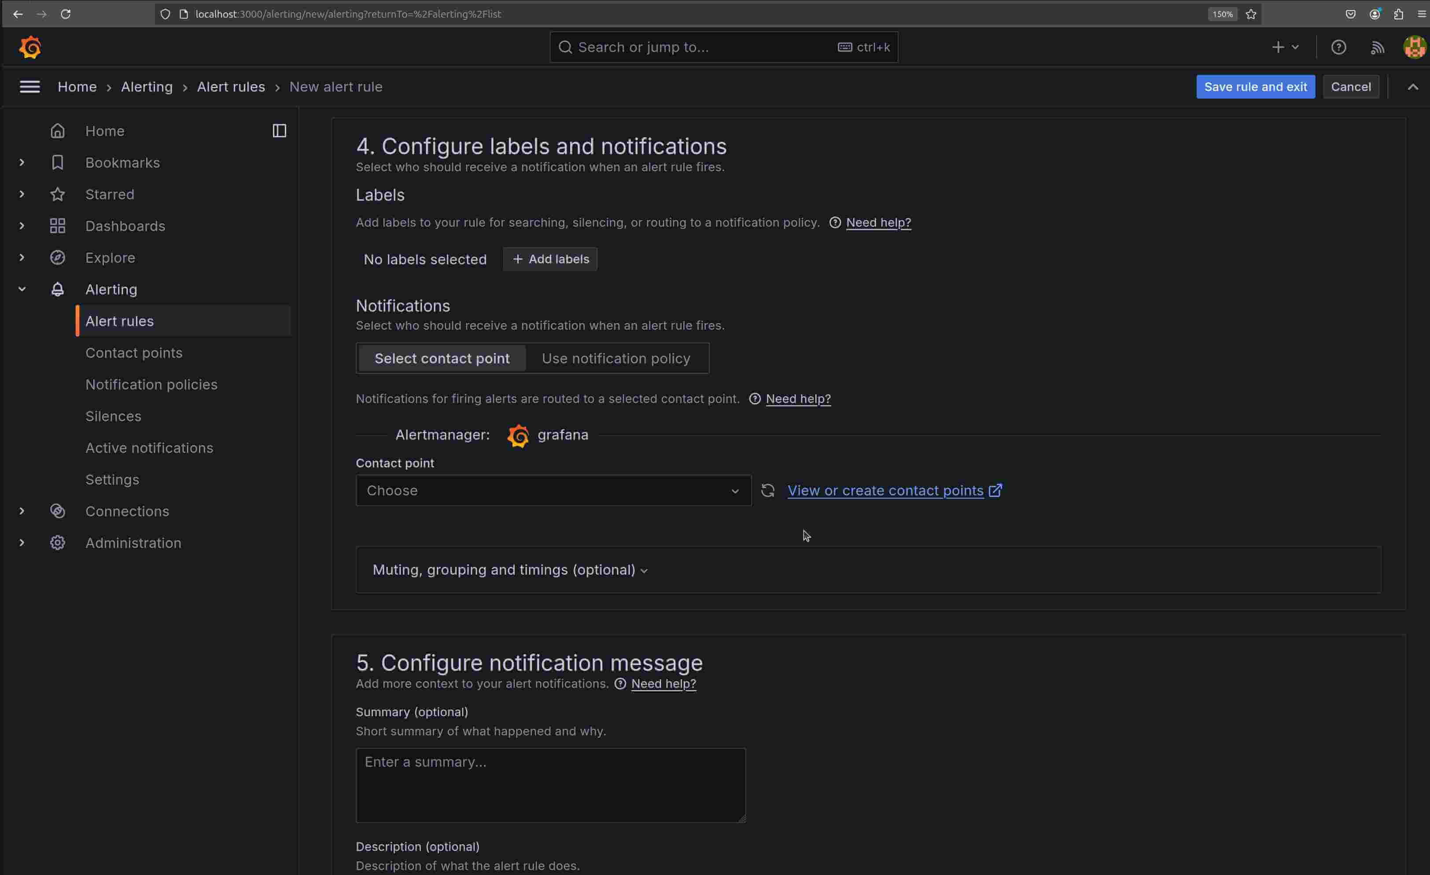Expand Muting, grouping and timings section
Image resolution: width=1430 pixels, height=875 pixels.
pos(509,570)
